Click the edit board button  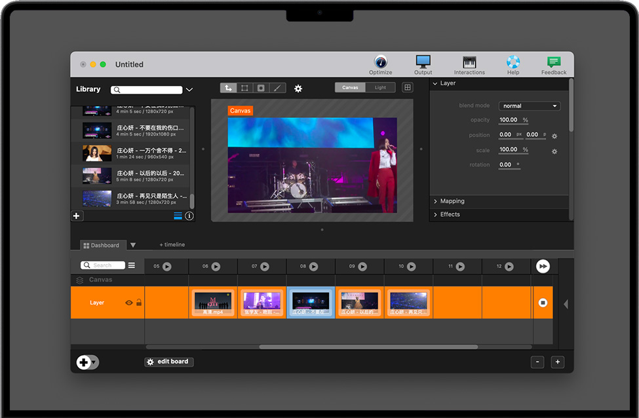[169, 362]
